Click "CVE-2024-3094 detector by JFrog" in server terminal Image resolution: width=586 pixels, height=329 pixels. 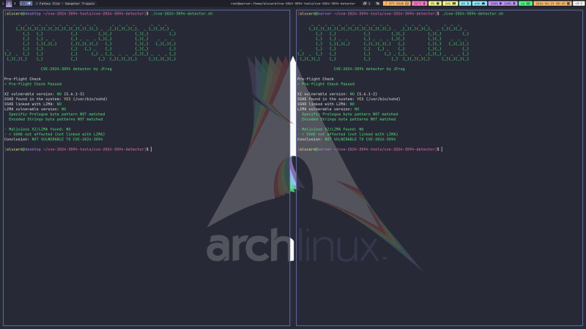(x=369, y=69)
